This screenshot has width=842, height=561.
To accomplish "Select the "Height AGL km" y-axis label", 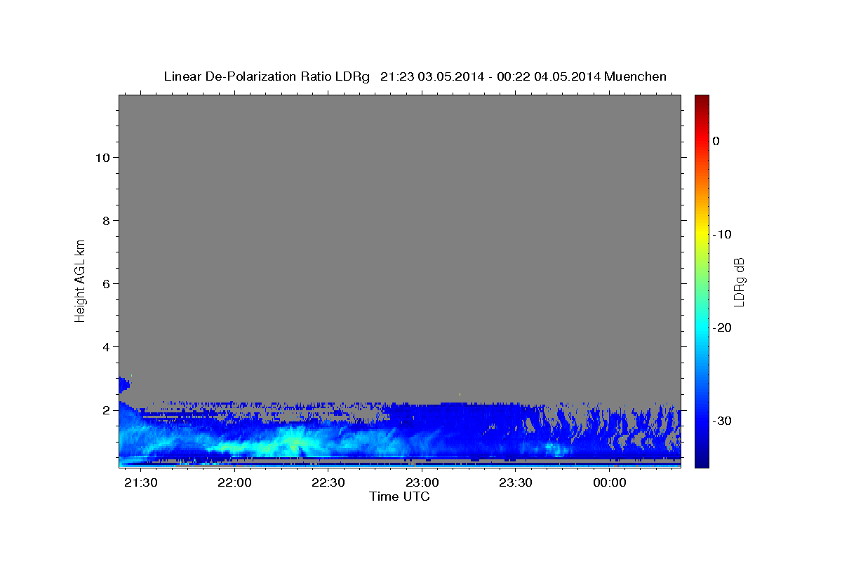I will pyautogui.click(x=80, y=280).
